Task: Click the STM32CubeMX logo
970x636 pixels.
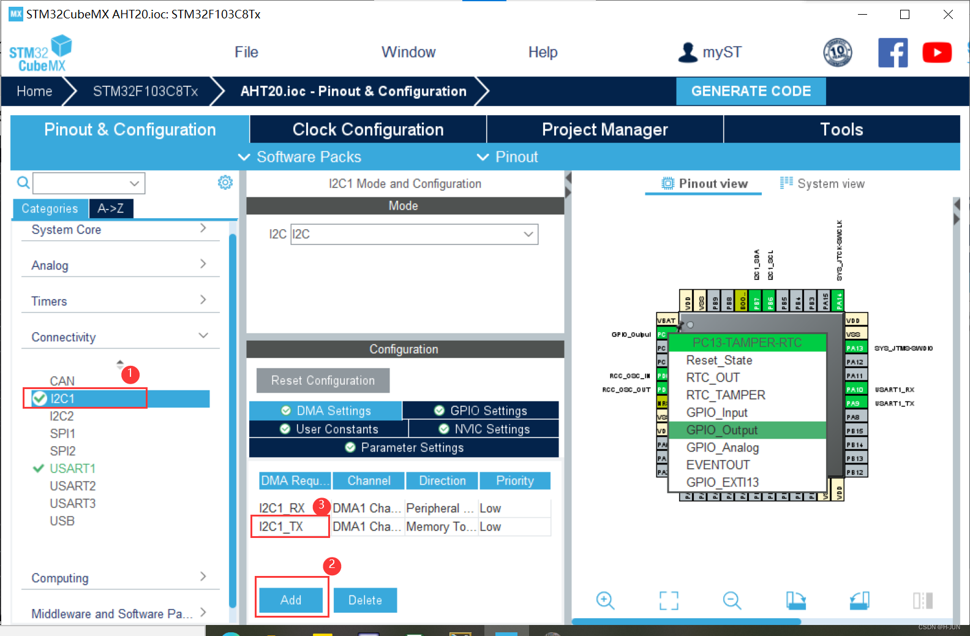Action: 40,54
